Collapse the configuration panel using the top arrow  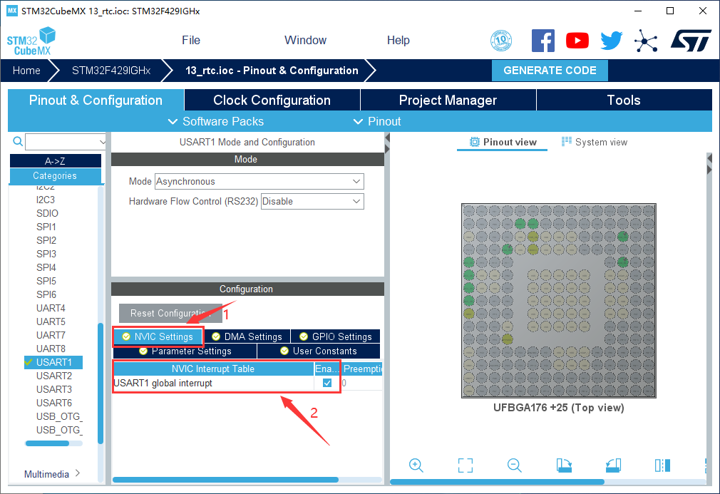387,138
